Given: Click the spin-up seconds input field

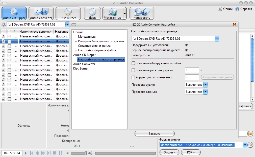Looking at the screenshot, I should (192, 70).
